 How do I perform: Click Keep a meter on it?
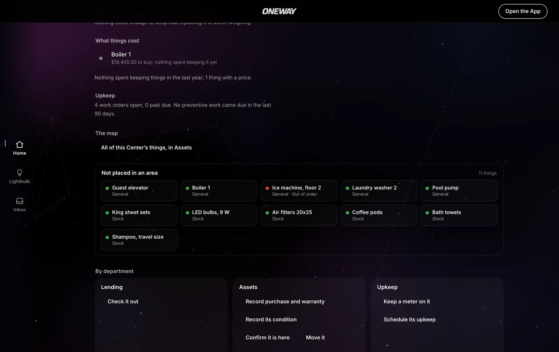[x=407, y=301]
